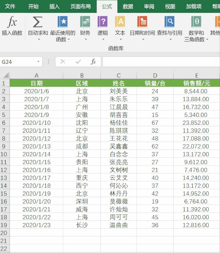
Task: Click the 区域 header cell
Action: 82,83
